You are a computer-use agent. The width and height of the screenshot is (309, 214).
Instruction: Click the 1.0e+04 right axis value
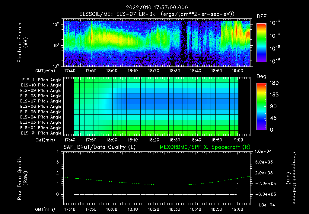(263, 151)
